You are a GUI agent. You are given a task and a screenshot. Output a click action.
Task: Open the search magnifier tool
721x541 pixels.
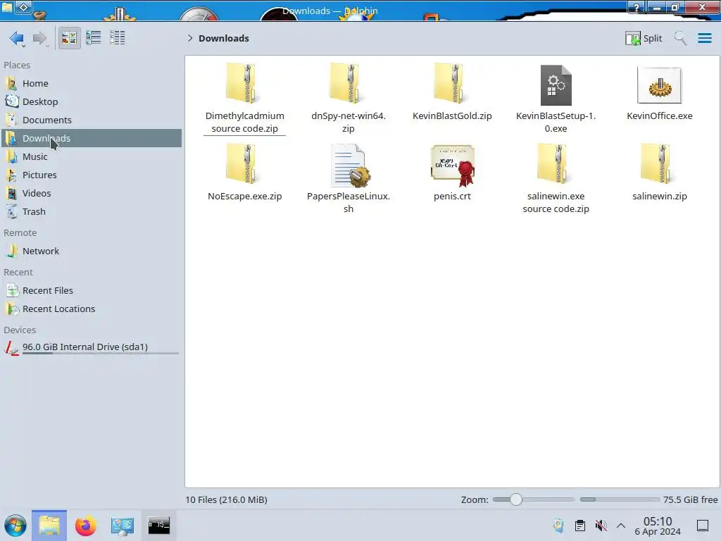[680, 38]
